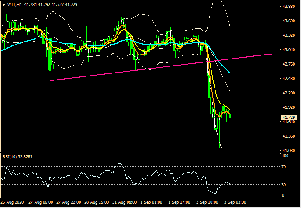The height and width of the screenshot is (208, 301).
Task: Select the pink ascending trendline
Action: point(162,67)
